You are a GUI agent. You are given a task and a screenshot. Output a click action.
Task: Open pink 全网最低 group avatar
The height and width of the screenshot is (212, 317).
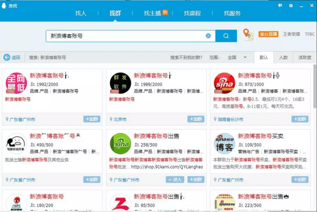tap(16, 83)
